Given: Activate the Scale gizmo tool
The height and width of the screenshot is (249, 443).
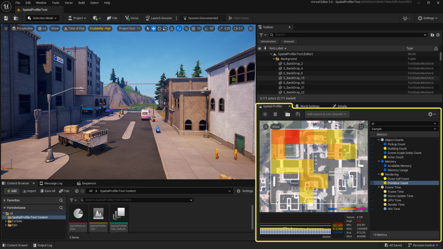Looking at the screenshot, I should (x=165, y=28).
